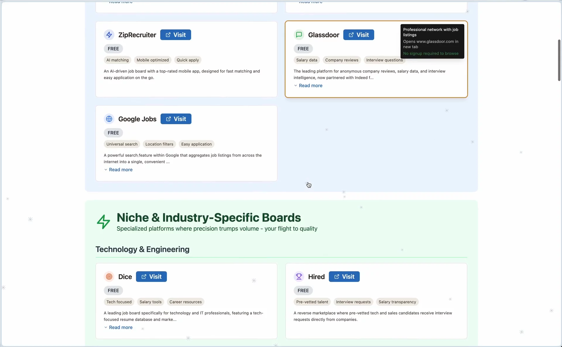562x347 pixels.
Task: Click Technology & Engineering section heading
Action: tap(142, 249)
